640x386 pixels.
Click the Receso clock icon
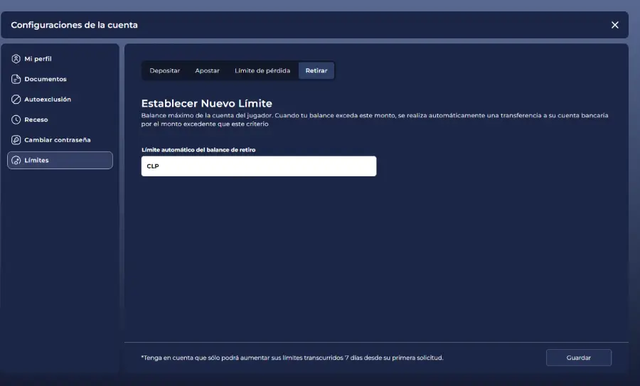[x=16, y=119]
